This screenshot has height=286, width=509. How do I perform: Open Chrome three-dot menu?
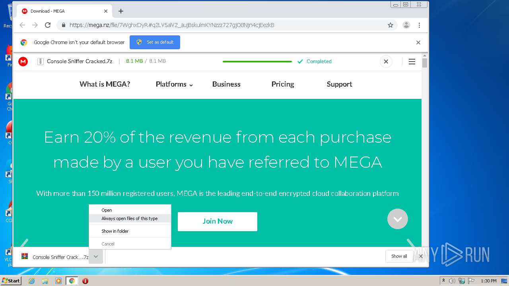(419, 25)
